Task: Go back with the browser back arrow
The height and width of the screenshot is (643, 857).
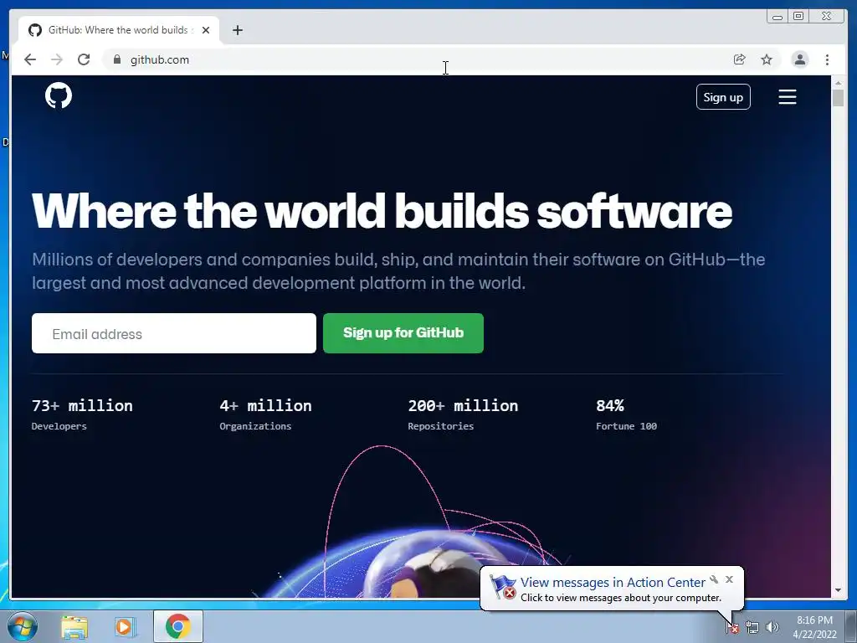Action: pos(30,59)
